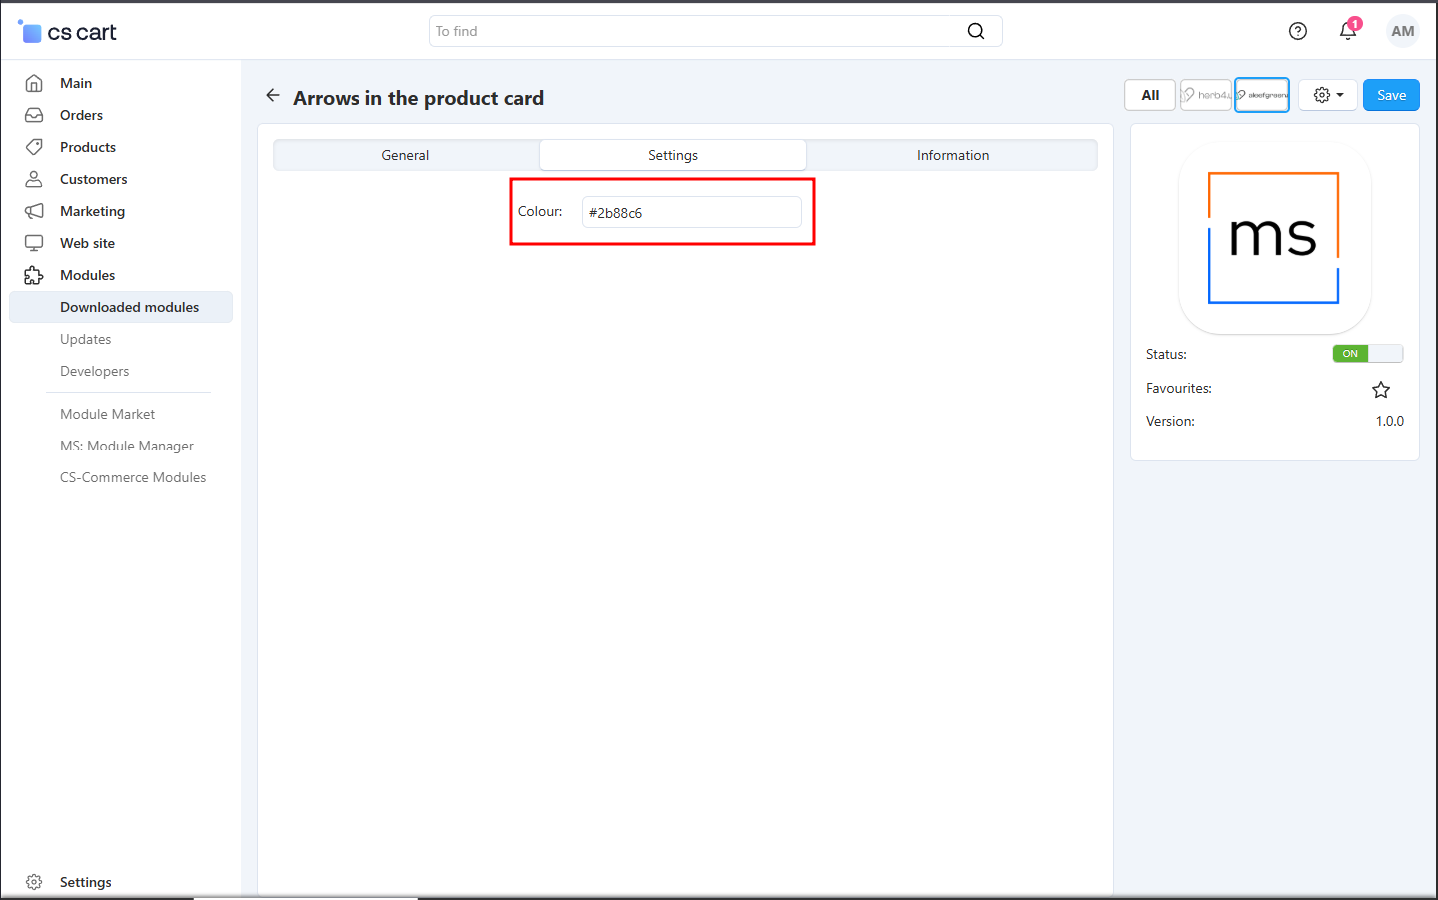Select the All storefronts button
The height and width of the screenshot is (900, 1438).
click(x=1150, y=96)
